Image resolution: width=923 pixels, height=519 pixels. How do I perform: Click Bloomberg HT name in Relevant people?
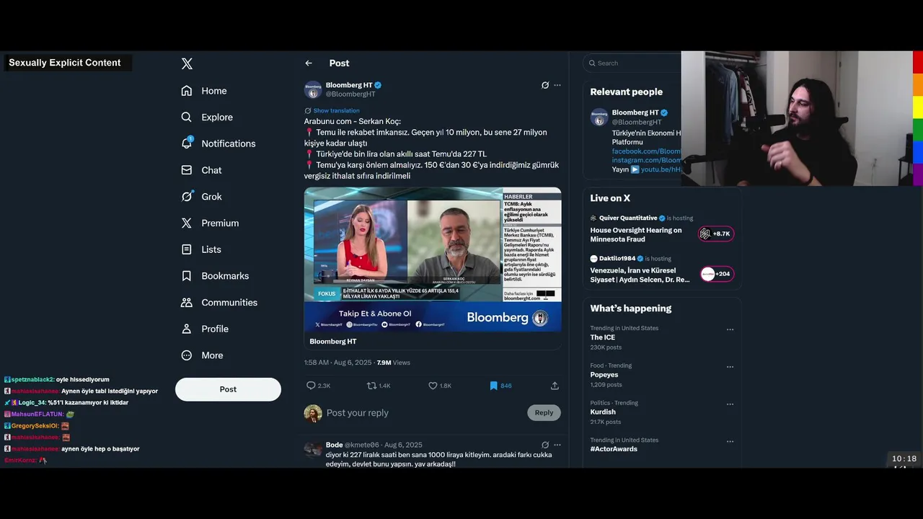pyautogui.click(x=635, y=112)
